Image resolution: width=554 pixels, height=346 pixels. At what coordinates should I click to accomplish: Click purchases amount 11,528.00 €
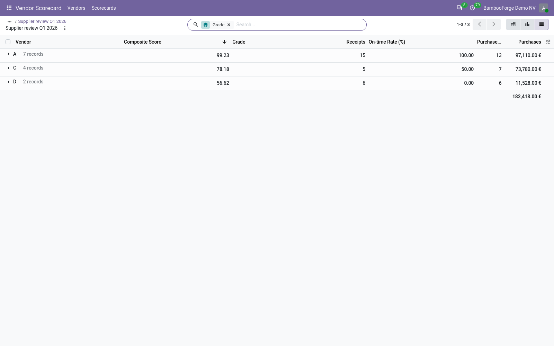pos(528,83)
